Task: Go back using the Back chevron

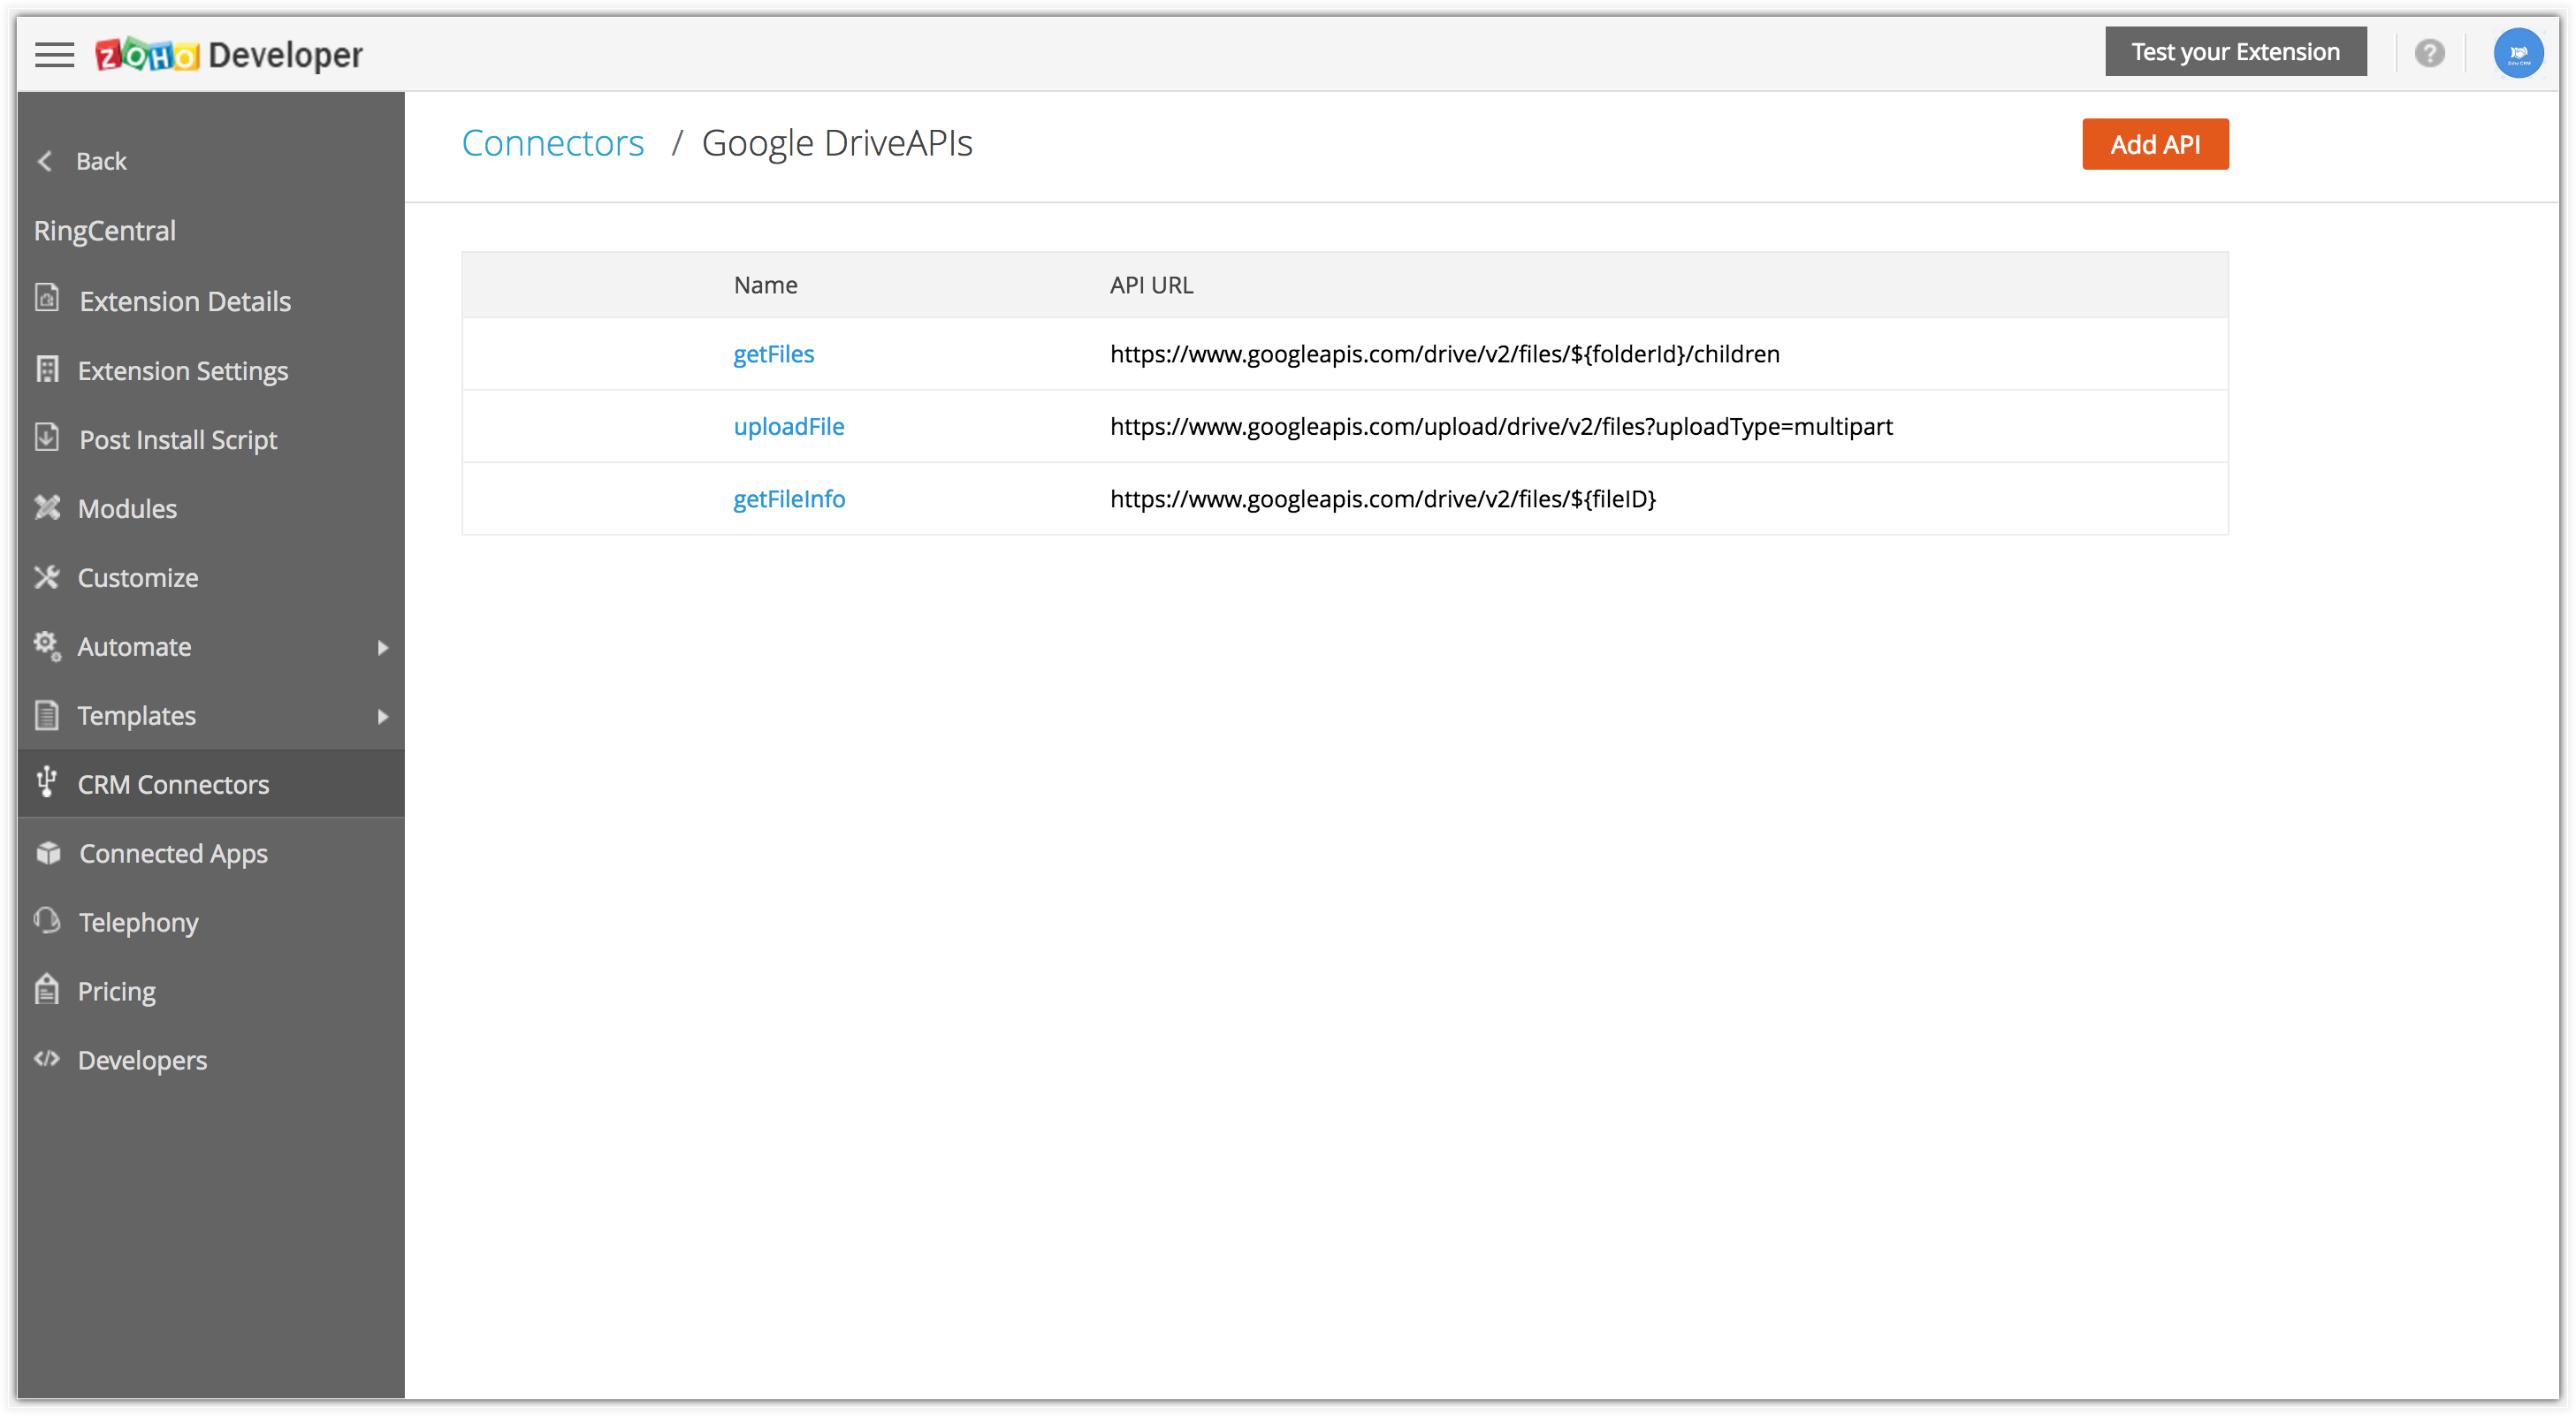Action: [45, 161]
